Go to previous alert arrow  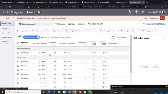pyautogui.click(x=4, y=18)
